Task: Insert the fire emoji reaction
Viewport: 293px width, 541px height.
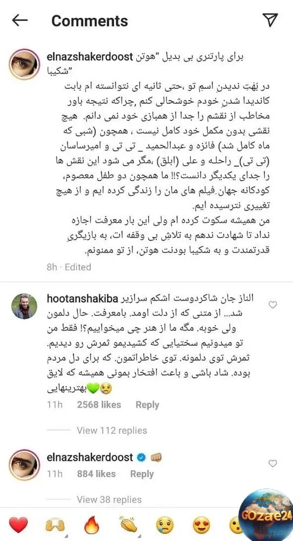Action: click(92, 525)
